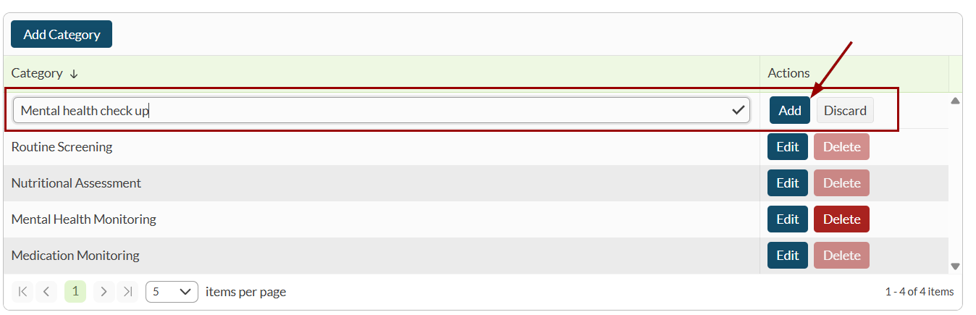
Task: Delete the Routine Screening category
Action: pos(841,147)
